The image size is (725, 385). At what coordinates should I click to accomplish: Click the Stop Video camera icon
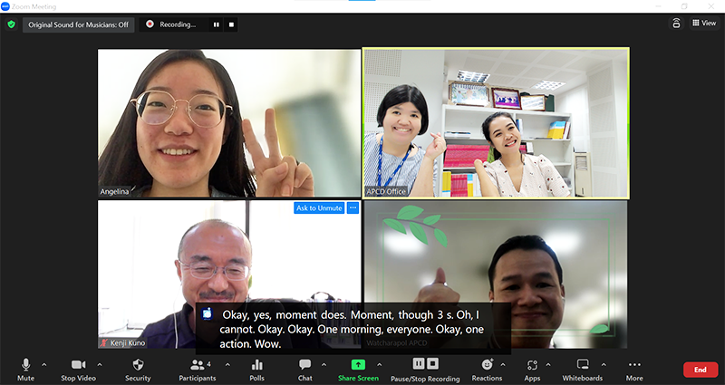(x=78, y=365)
